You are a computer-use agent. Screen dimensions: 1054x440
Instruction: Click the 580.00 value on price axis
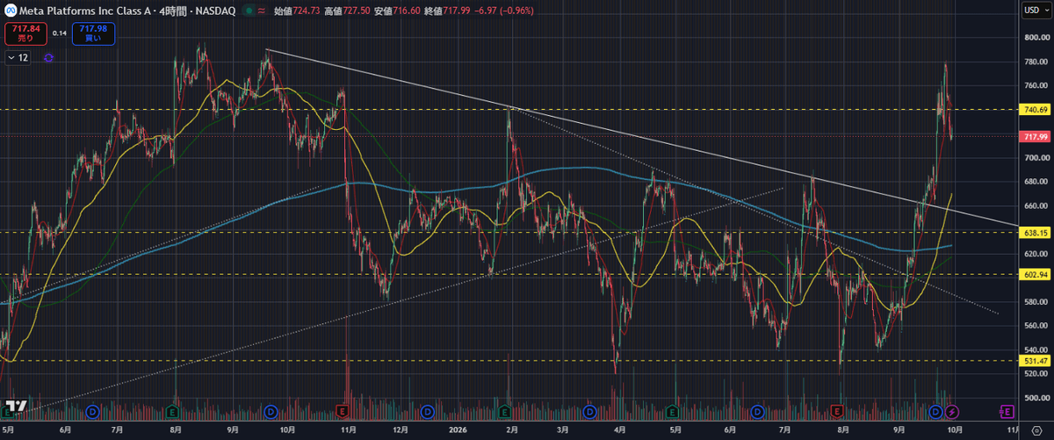pyautogui.click(x=1036, y=302)
